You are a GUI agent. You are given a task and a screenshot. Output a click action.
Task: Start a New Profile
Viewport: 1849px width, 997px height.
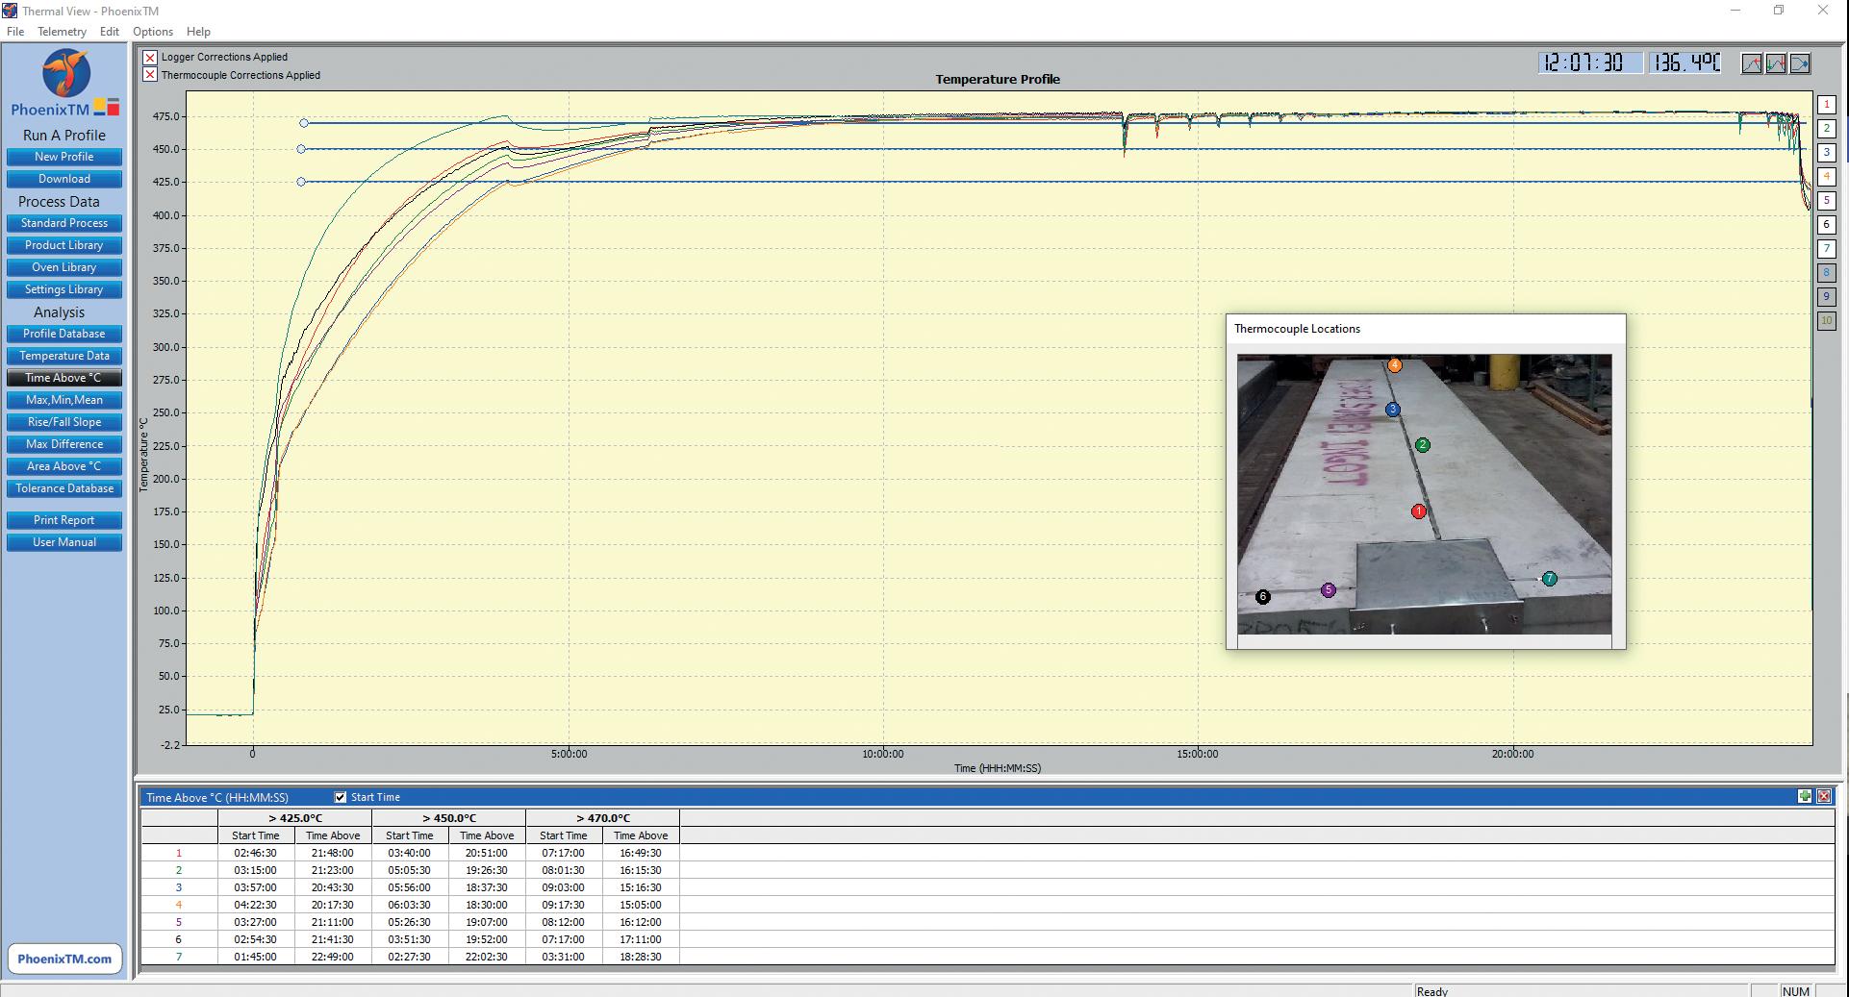(x=64, y=157)
